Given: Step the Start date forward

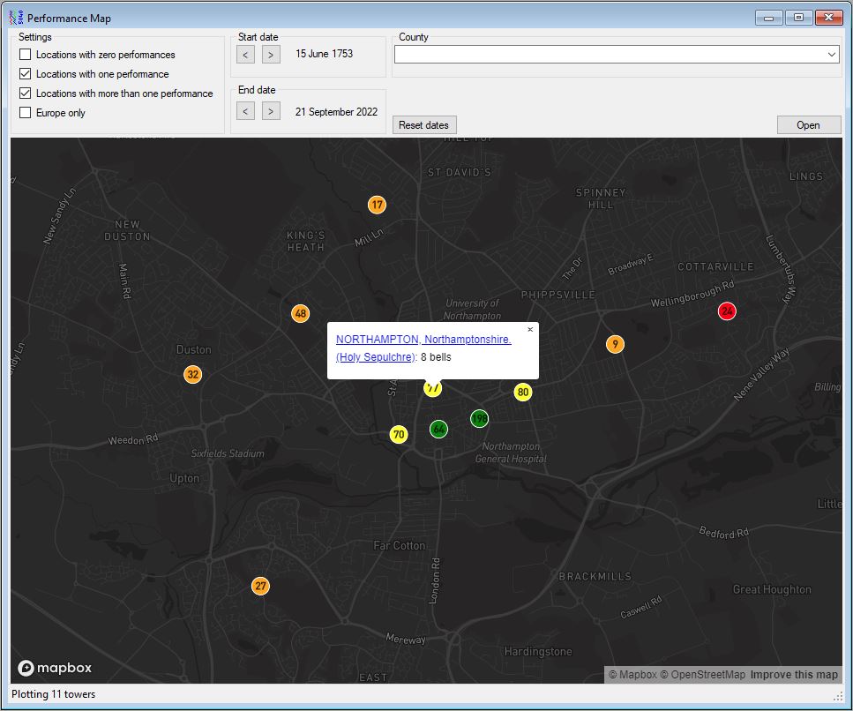Looking at the screenshot, I should (272, 55).
